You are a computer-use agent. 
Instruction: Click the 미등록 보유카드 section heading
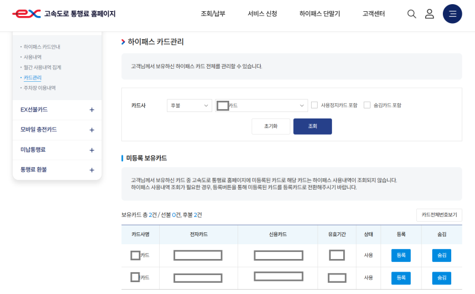pyautogui.click(x=146, y=158)
